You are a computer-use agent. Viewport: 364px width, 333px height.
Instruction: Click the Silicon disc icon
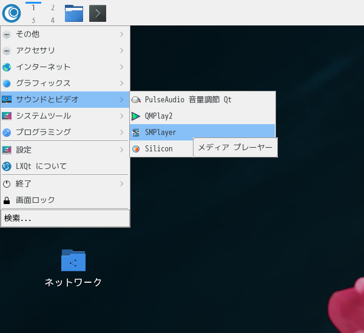[x=136, y=149]
